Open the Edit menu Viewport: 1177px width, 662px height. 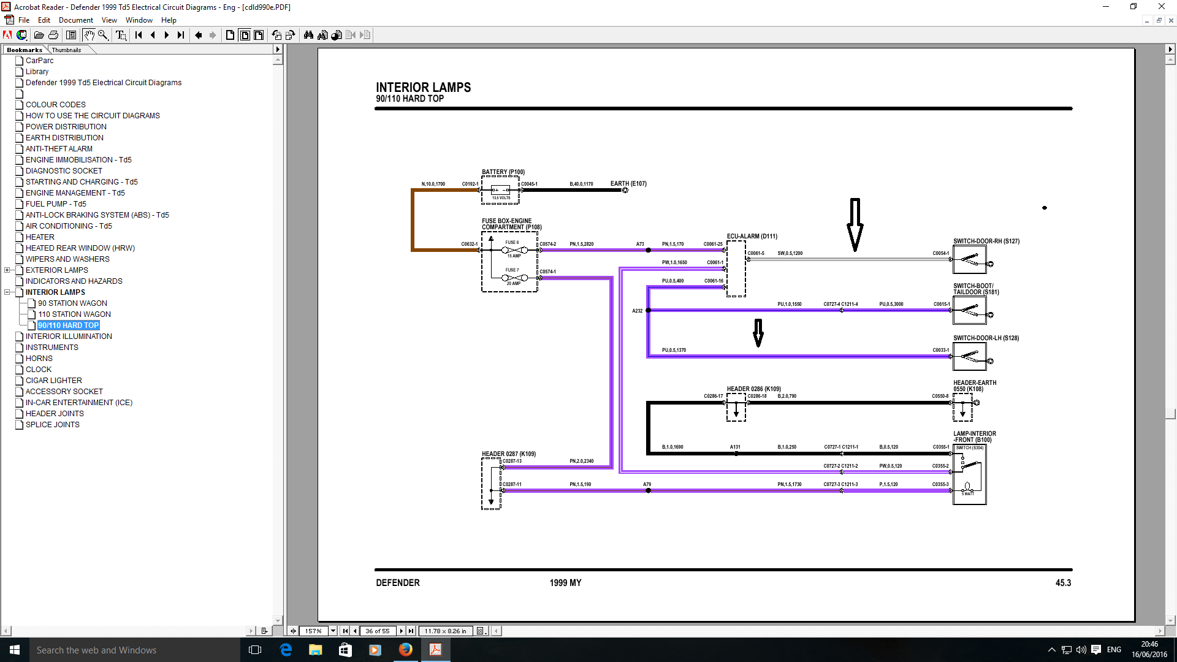(44, 20)
